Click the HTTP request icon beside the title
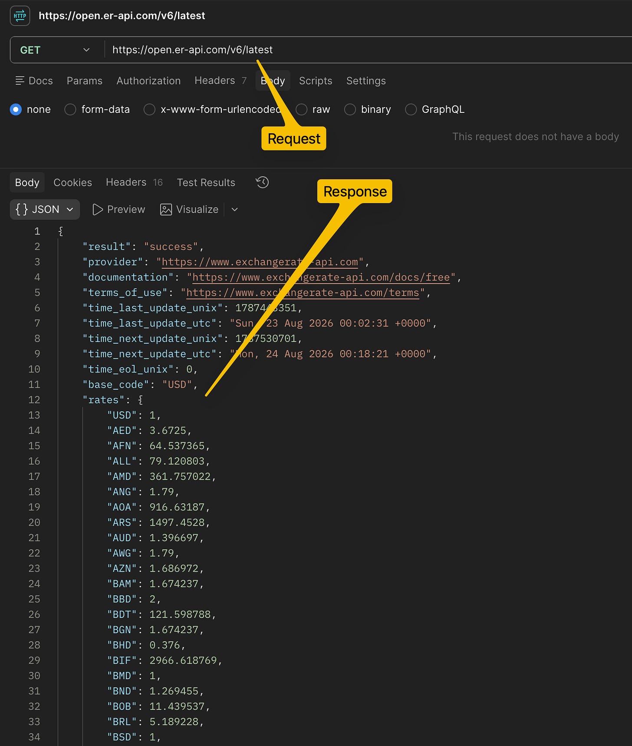This screenshot has width=632, height=746. point(20,16)
